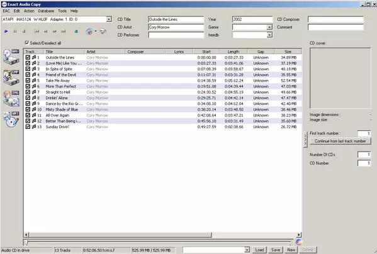This screenshot has height=254, width=377.
Task: Click the IMG copy image icon
Action: [11, 98]
